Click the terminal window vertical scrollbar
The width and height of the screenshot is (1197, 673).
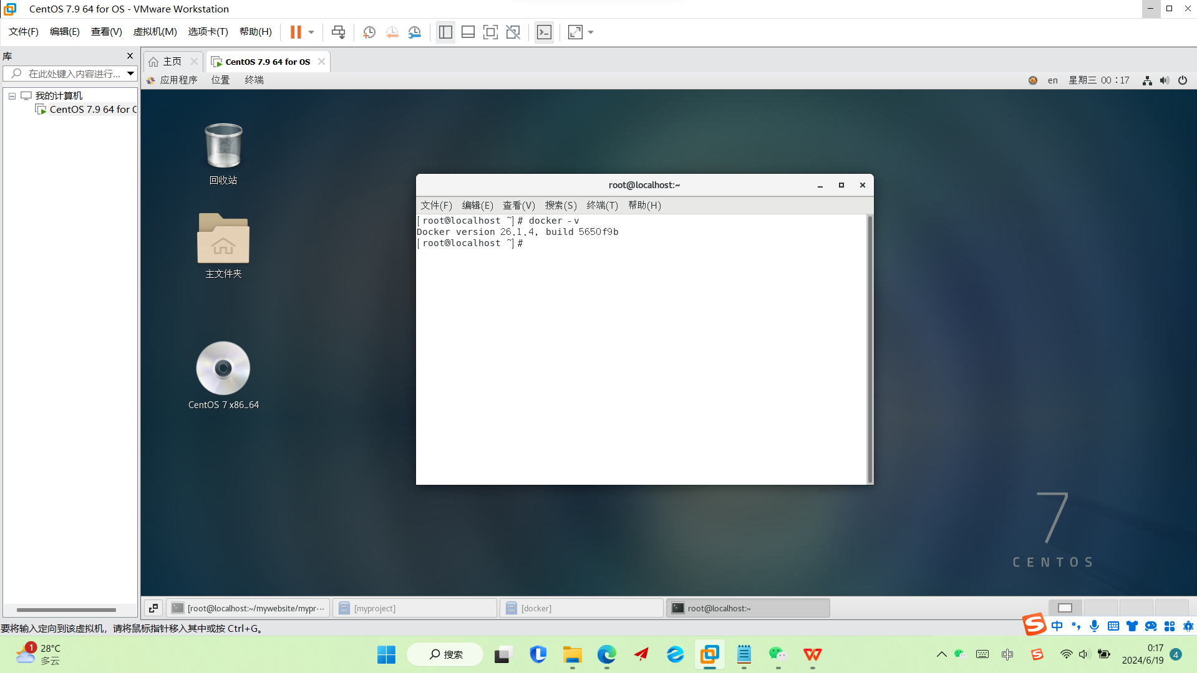870,349
